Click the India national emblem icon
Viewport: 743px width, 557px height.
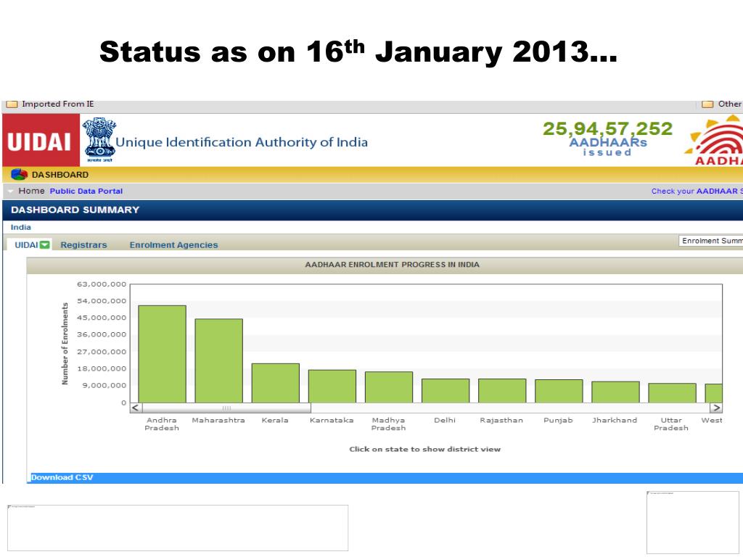click(99, 140)
